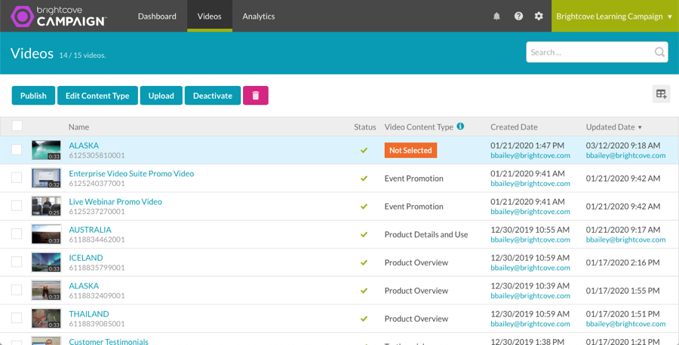Open the ALASKA 6125305810001 video link
The width and height of the screenshot is (679, 345).
coord(84,145)
